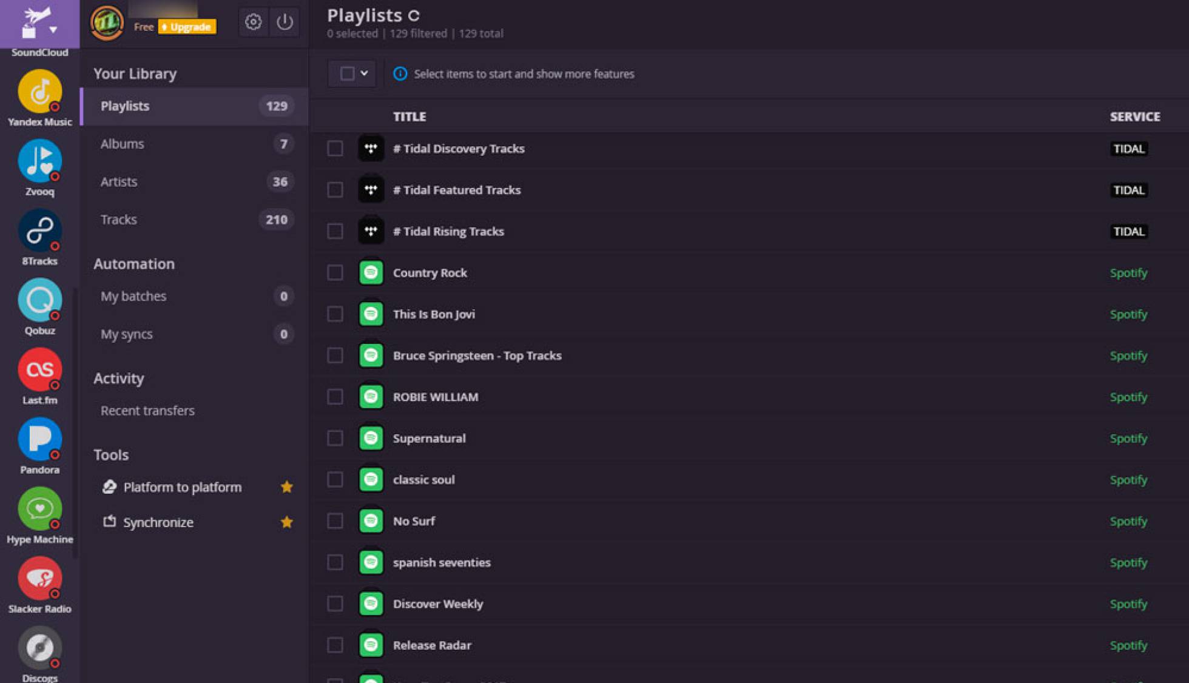Open the Last.fm service icon

coord(40,370)
